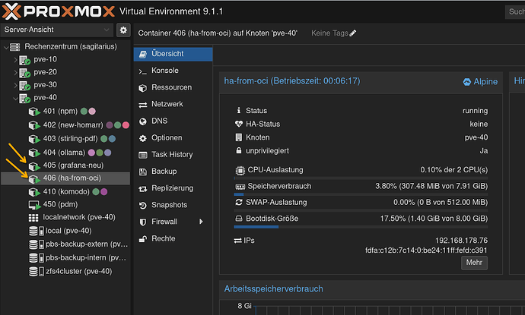Expand the pve-20 node
The width and height of the screenshot is (525, 315).
15,72
